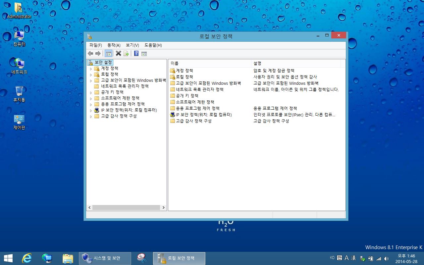Select the 제어판 desktop icon
The width and height of the screenshot is (424, 265).
pos(19,122)
